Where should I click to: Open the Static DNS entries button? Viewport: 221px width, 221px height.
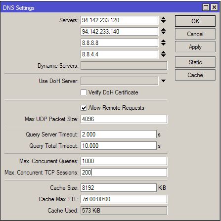(195, 62)
